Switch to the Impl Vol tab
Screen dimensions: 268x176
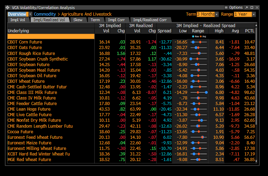pos(18,20)
